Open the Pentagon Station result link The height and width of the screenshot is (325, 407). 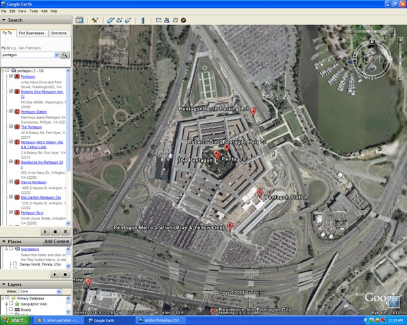[34, 112]
